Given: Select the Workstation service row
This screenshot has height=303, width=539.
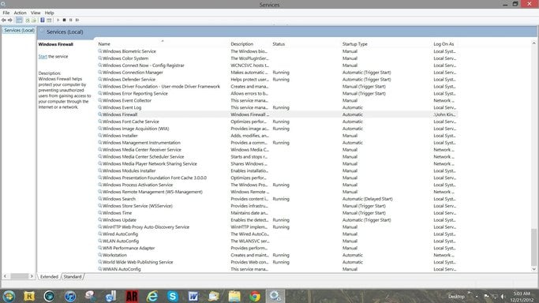Looking at the screenshot, I should [278, 255].
